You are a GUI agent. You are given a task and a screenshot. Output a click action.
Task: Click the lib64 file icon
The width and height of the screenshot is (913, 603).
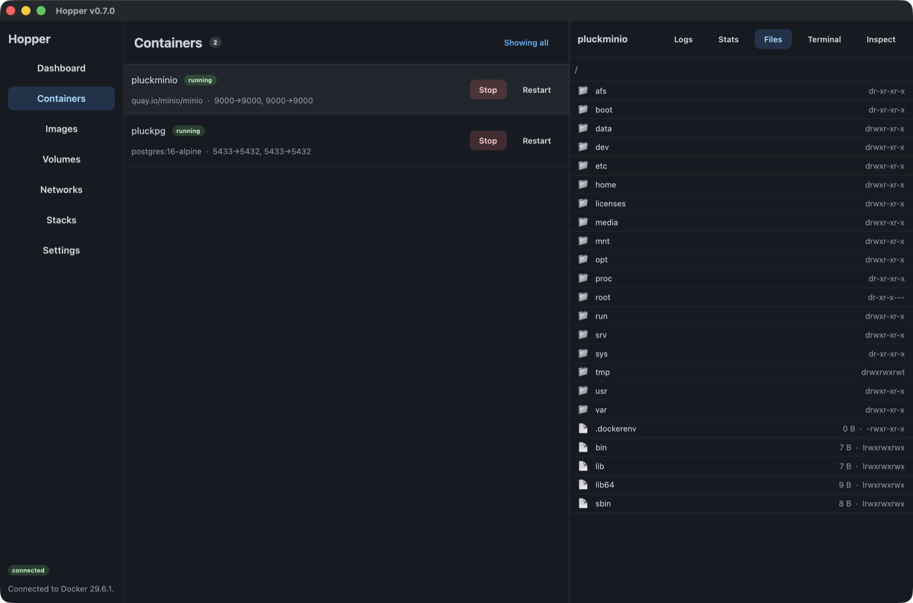tap(583, 484)
